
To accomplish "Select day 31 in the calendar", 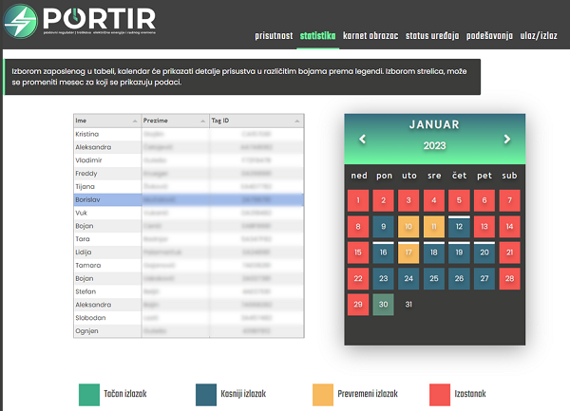I will coord(408,304).
